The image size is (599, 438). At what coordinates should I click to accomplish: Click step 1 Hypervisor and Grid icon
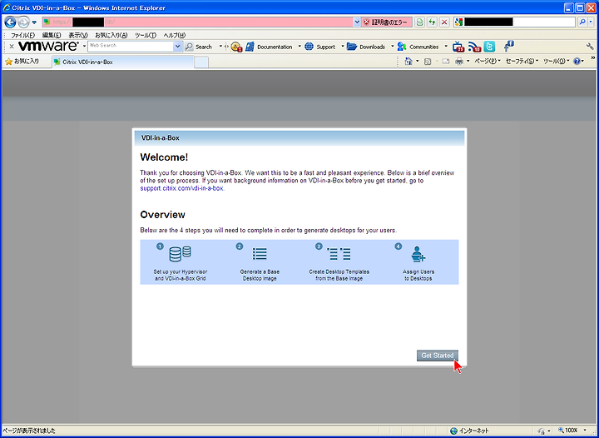pos(180,254)
